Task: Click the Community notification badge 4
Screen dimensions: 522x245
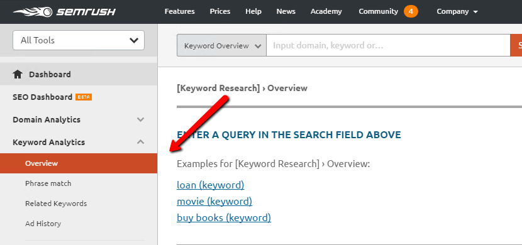Action: [411, 12]
